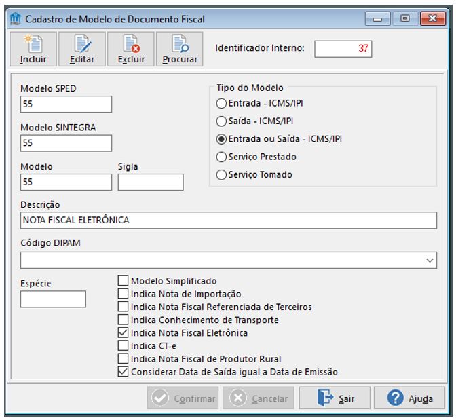Click the Confirmar button
The height and width of the screenshot is (420, 456).
pos(183,398)
